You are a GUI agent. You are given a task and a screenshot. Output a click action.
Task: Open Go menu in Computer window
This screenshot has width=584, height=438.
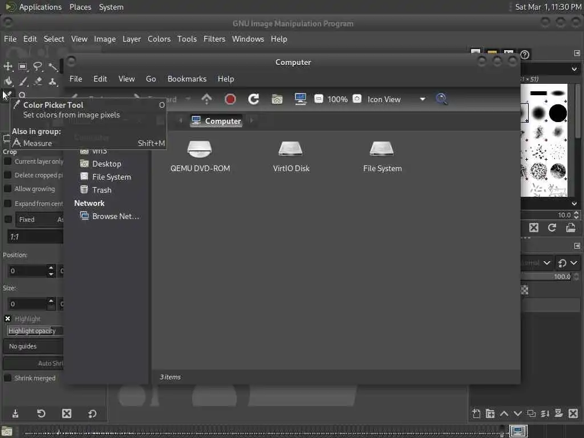coord(151,79)
